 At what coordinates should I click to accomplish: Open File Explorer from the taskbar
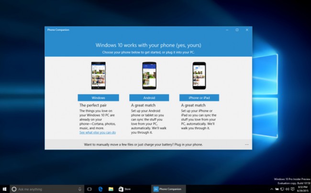111,189
